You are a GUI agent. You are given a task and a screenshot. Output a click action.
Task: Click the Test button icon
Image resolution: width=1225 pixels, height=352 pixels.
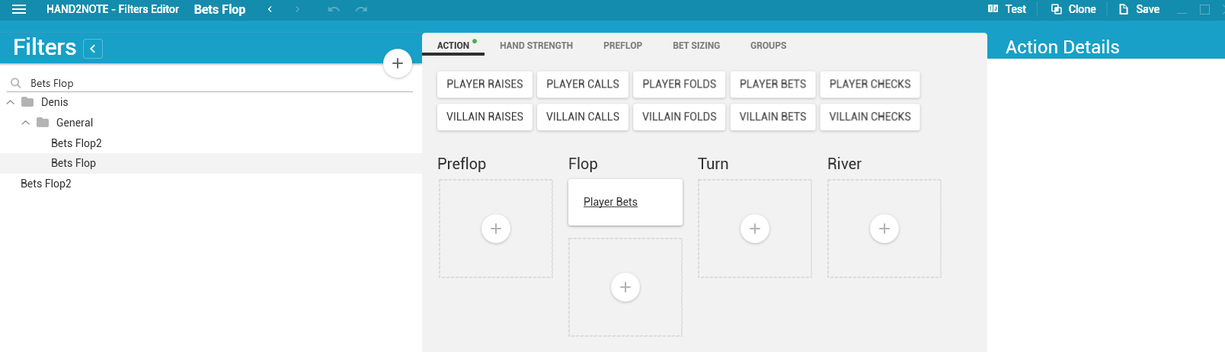pyautogui.click(x=993, y=9)
